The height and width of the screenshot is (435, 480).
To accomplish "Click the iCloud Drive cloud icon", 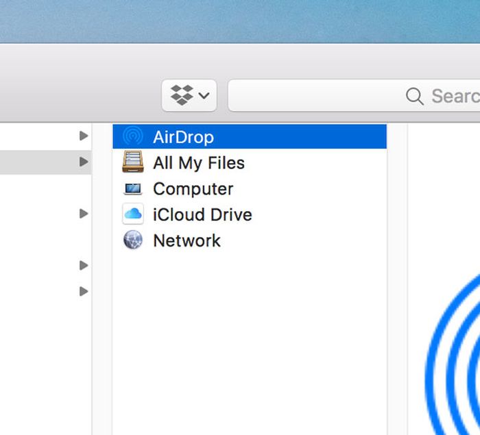I will click(x=133, y=214).
